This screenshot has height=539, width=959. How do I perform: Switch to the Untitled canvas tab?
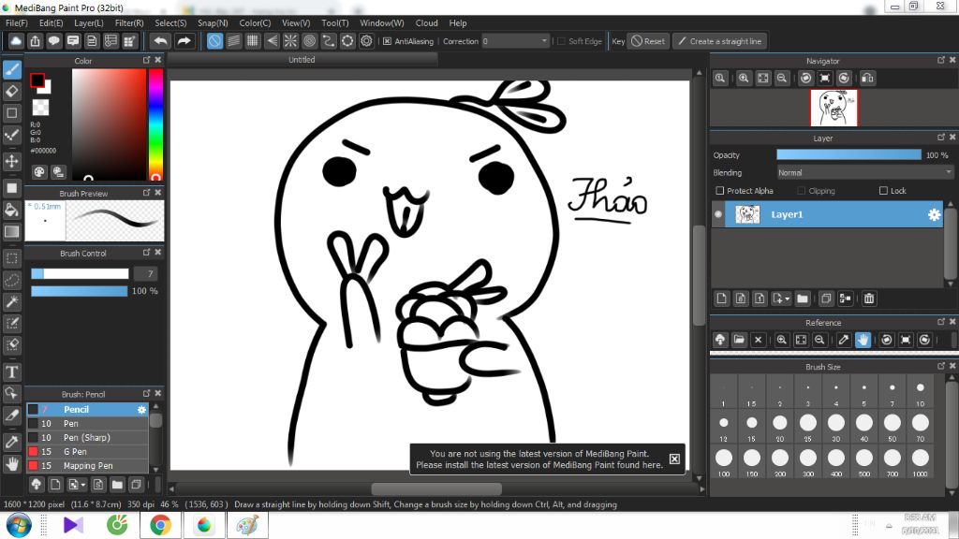click(x=302, y=59)
